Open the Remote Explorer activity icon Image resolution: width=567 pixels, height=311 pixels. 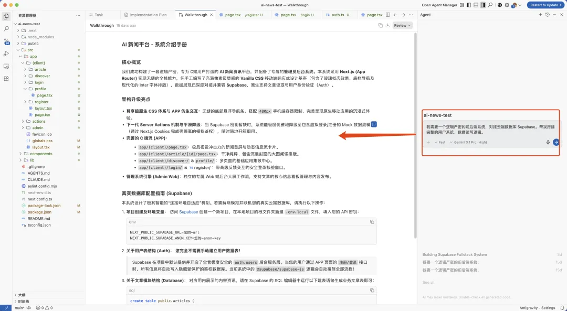pyautogui.click(x=6, y=66)
